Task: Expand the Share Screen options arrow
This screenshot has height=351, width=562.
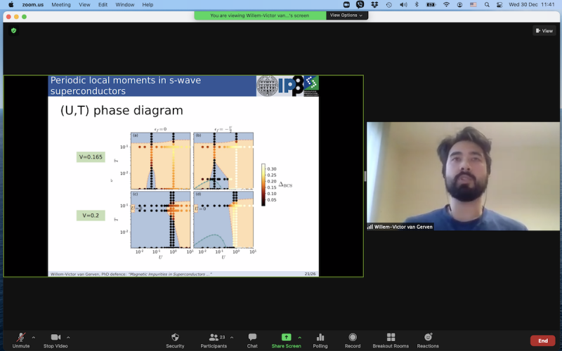Action: point(300,337)
